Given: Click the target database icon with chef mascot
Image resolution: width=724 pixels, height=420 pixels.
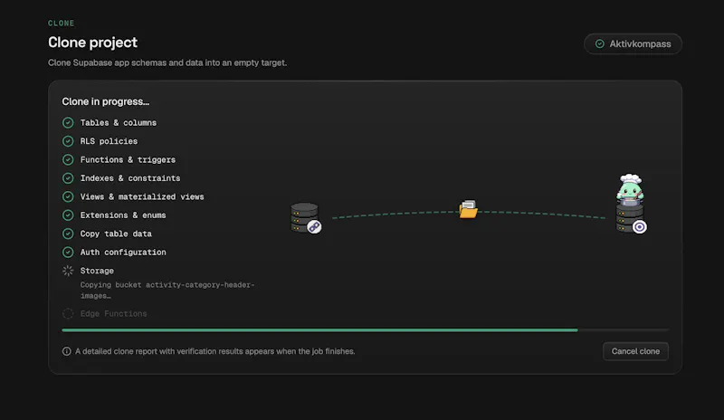Looking at the screenshot, I should (x=631, y=204).
